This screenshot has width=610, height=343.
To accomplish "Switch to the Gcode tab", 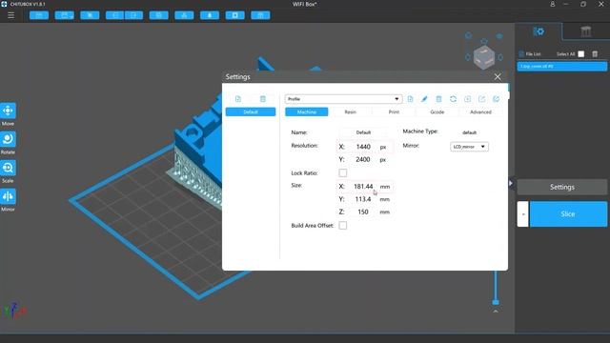I will coord(437,112).
